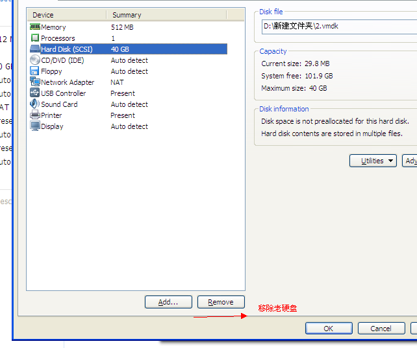
Task: Click the Remove button
Action: 221,302
